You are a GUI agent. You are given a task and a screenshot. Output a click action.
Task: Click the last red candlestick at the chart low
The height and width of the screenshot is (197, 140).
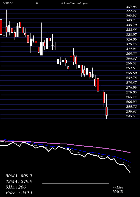point(106,111)
